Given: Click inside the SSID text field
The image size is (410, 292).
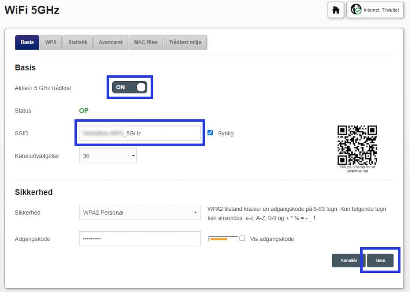Looking at the screenshot, I should [x=140, y=133].
